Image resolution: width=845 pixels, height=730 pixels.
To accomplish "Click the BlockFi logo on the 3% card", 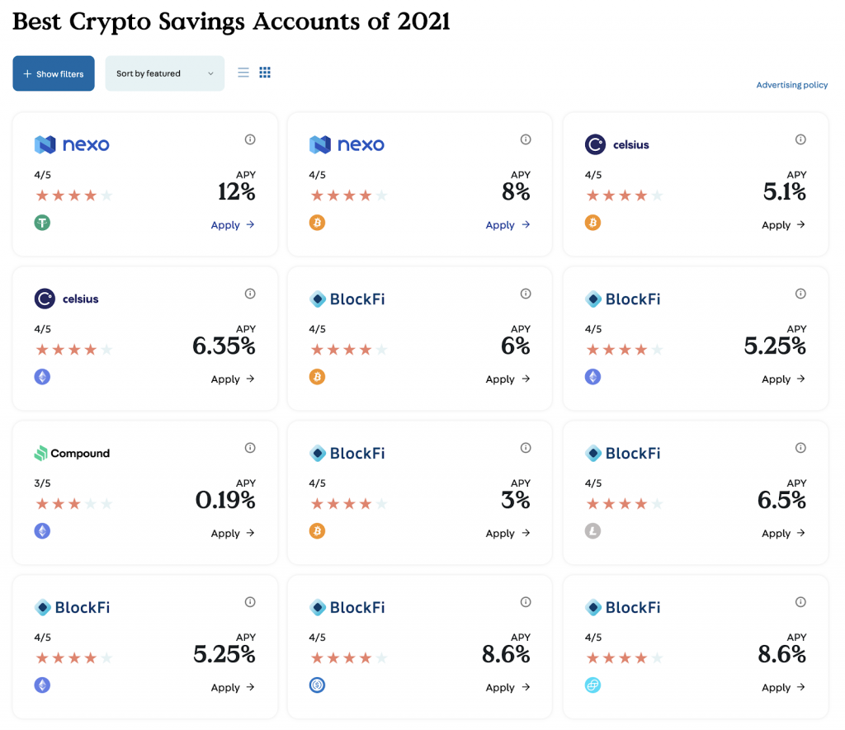I will 347,453.
